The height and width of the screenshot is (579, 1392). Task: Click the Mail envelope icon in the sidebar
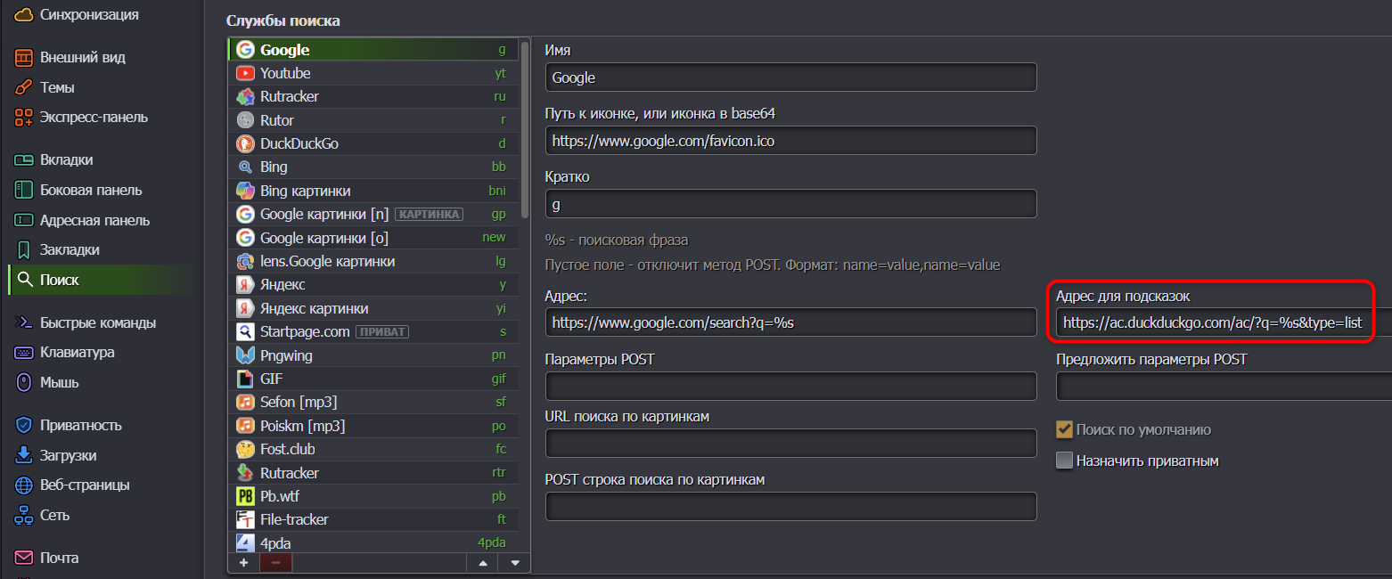tap(24, 558)
